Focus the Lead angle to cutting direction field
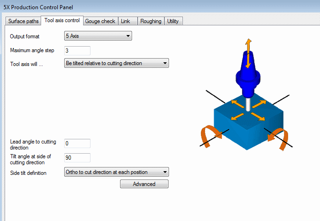The height and width of the screenshot is (221, 320). coord(77,143)
